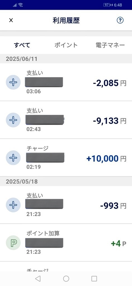
Task: Tap the plus icon beside the -2,085 yen payment
Action: tap(13, 82)
